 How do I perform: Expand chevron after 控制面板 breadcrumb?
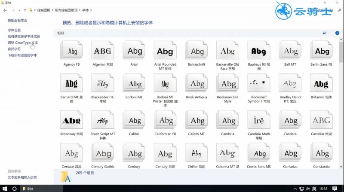(52, 10)
